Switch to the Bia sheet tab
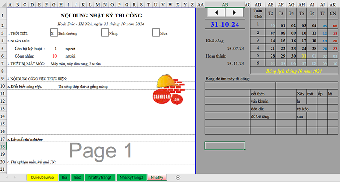 (64, 177)
